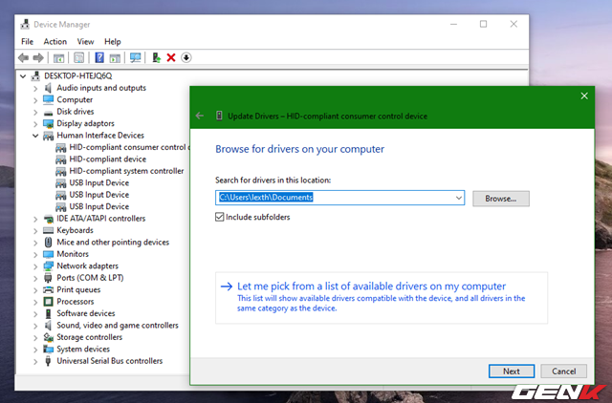Select the first USB Input Device entry

point(99,182)
